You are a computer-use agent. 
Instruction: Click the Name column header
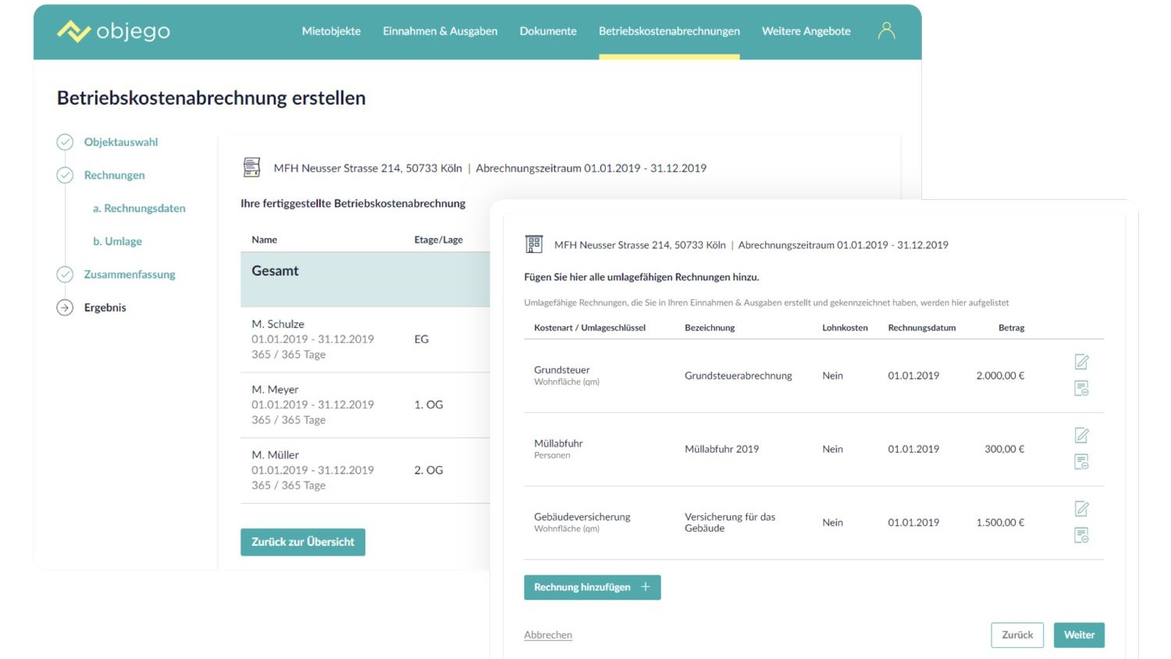[x=265, y=240]
